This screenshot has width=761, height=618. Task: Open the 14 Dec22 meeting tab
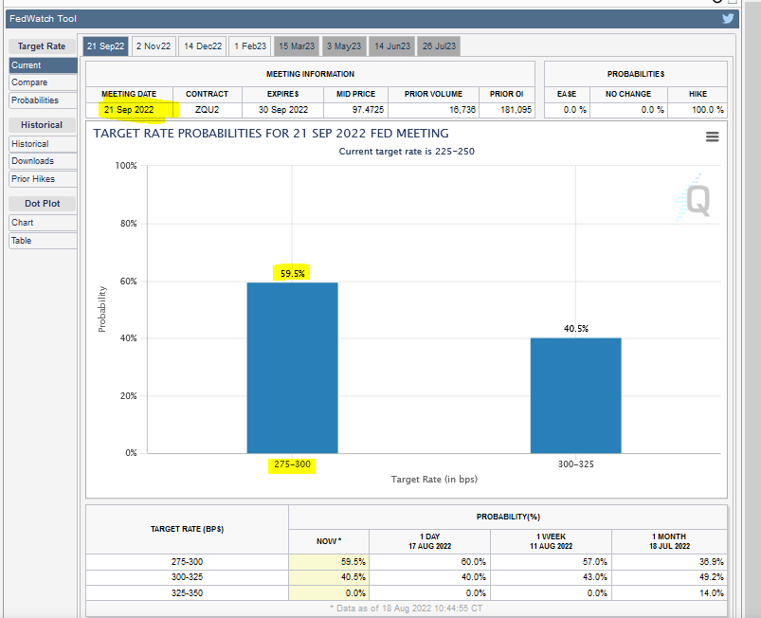(x=203, y=46)
